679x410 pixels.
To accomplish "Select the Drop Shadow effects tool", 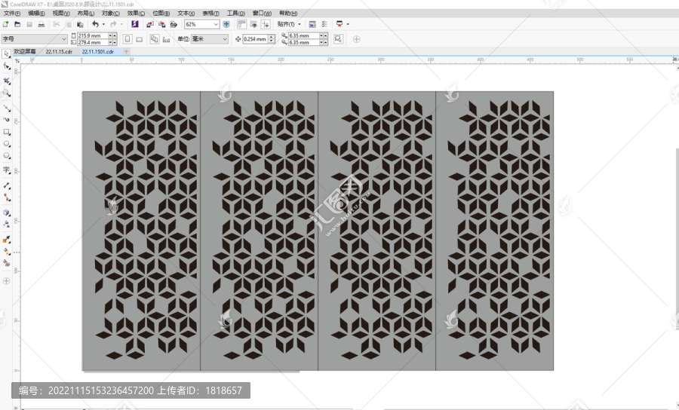I will pos(7,213).
